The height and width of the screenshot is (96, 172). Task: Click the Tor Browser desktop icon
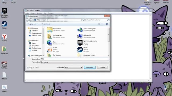point(4,50)
